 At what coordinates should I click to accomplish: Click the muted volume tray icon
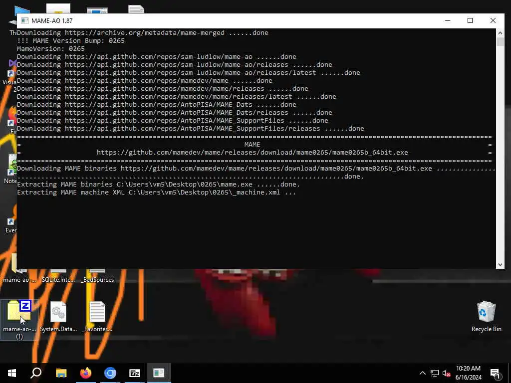tap(447, 374)
